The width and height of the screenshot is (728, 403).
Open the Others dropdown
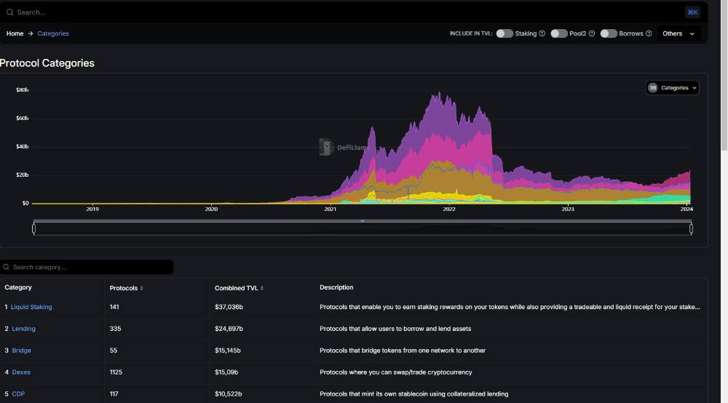678,33
